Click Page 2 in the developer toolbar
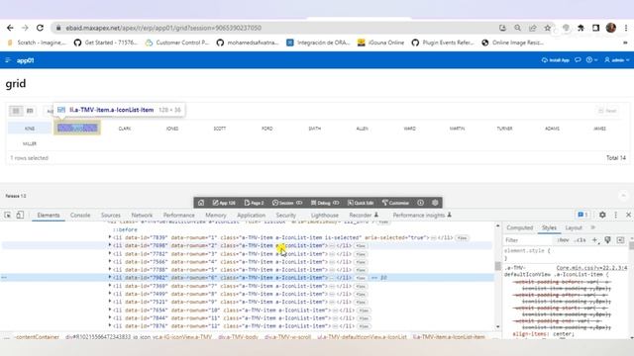634x356 pixels. (x=255, y=203)
